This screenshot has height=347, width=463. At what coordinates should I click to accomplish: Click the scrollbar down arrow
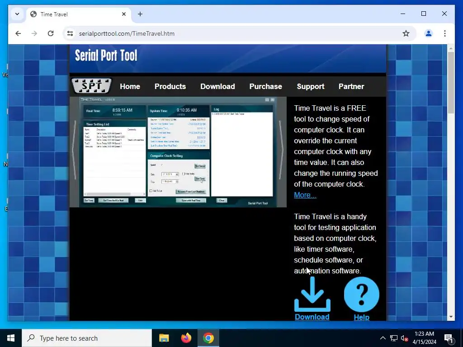pos(451,317)
